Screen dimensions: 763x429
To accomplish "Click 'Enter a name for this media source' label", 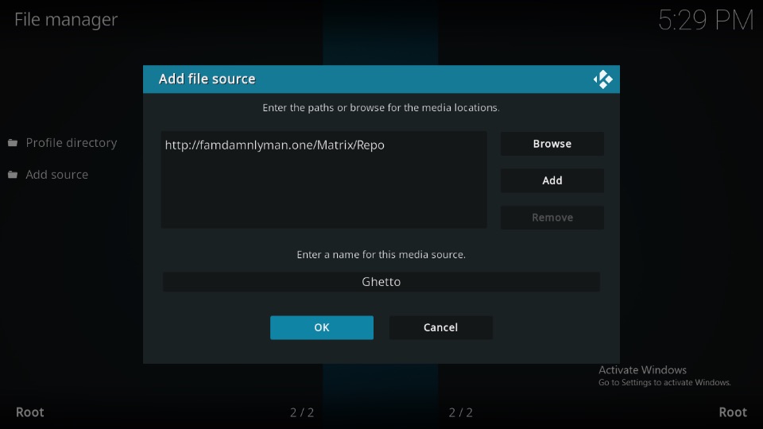I will pos(381,254).
